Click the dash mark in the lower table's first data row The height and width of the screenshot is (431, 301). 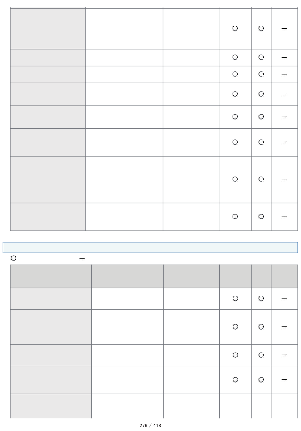tap(284, 298)
